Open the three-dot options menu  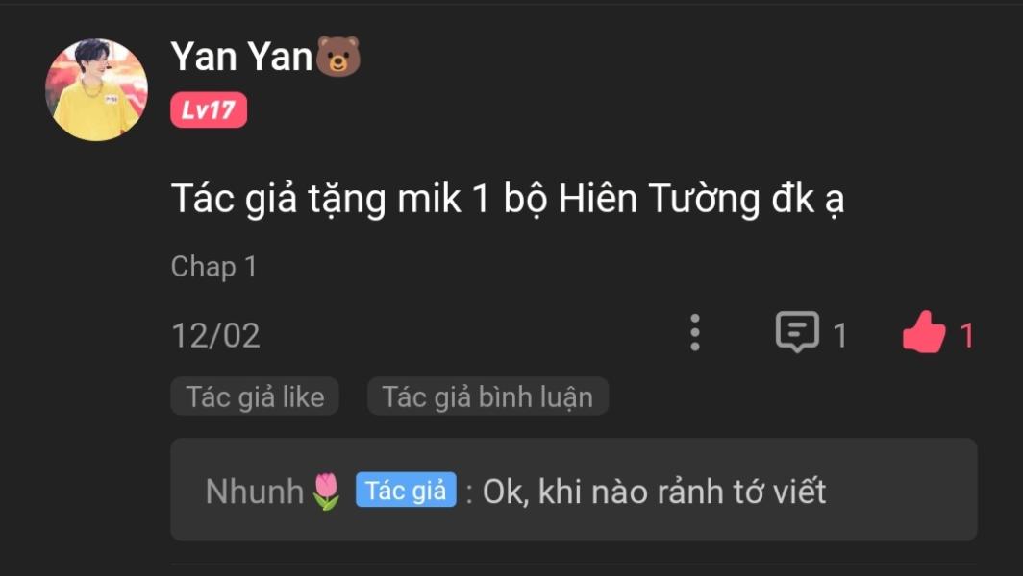point(695,333)
